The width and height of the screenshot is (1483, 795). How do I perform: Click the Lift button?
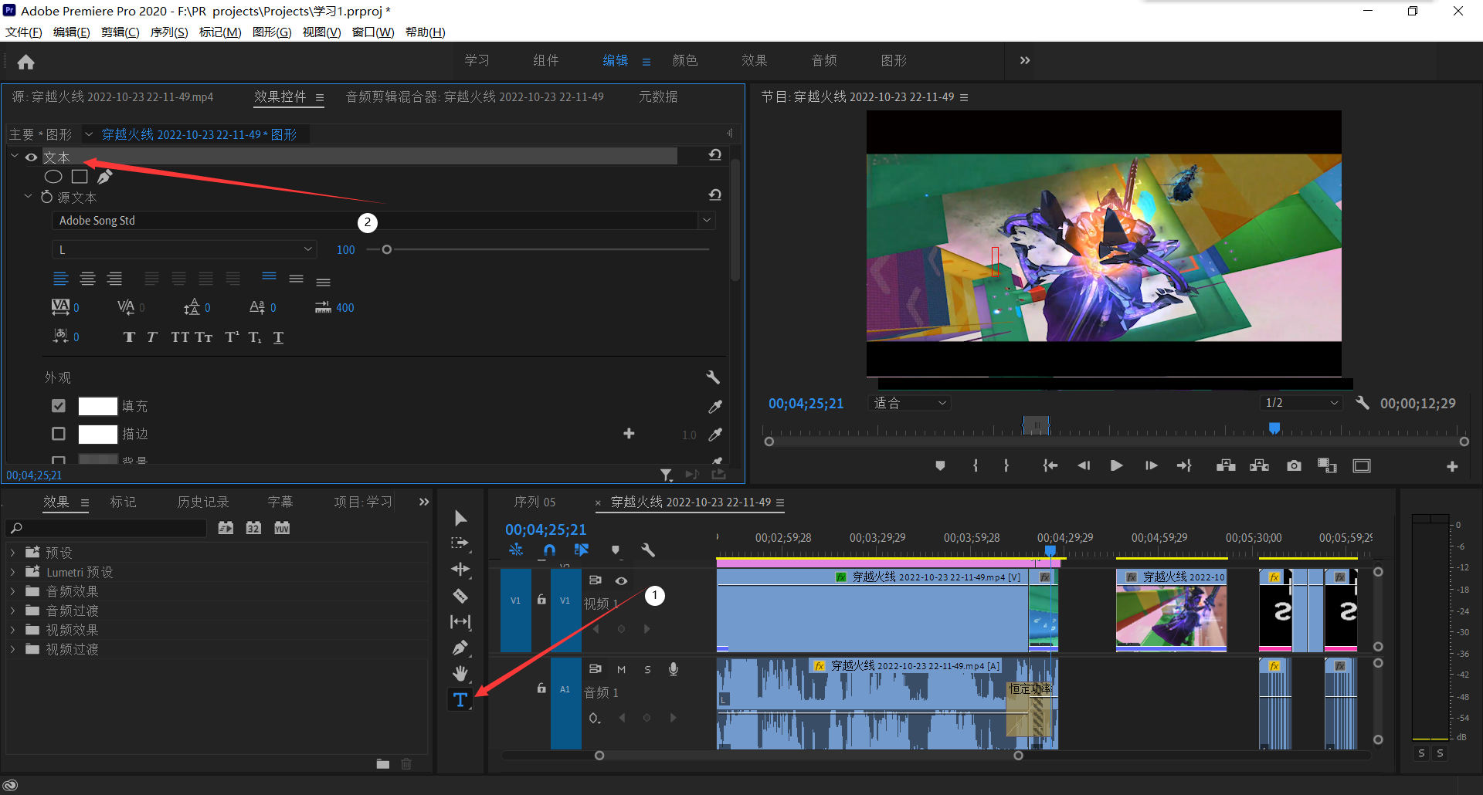point(1226,465)
